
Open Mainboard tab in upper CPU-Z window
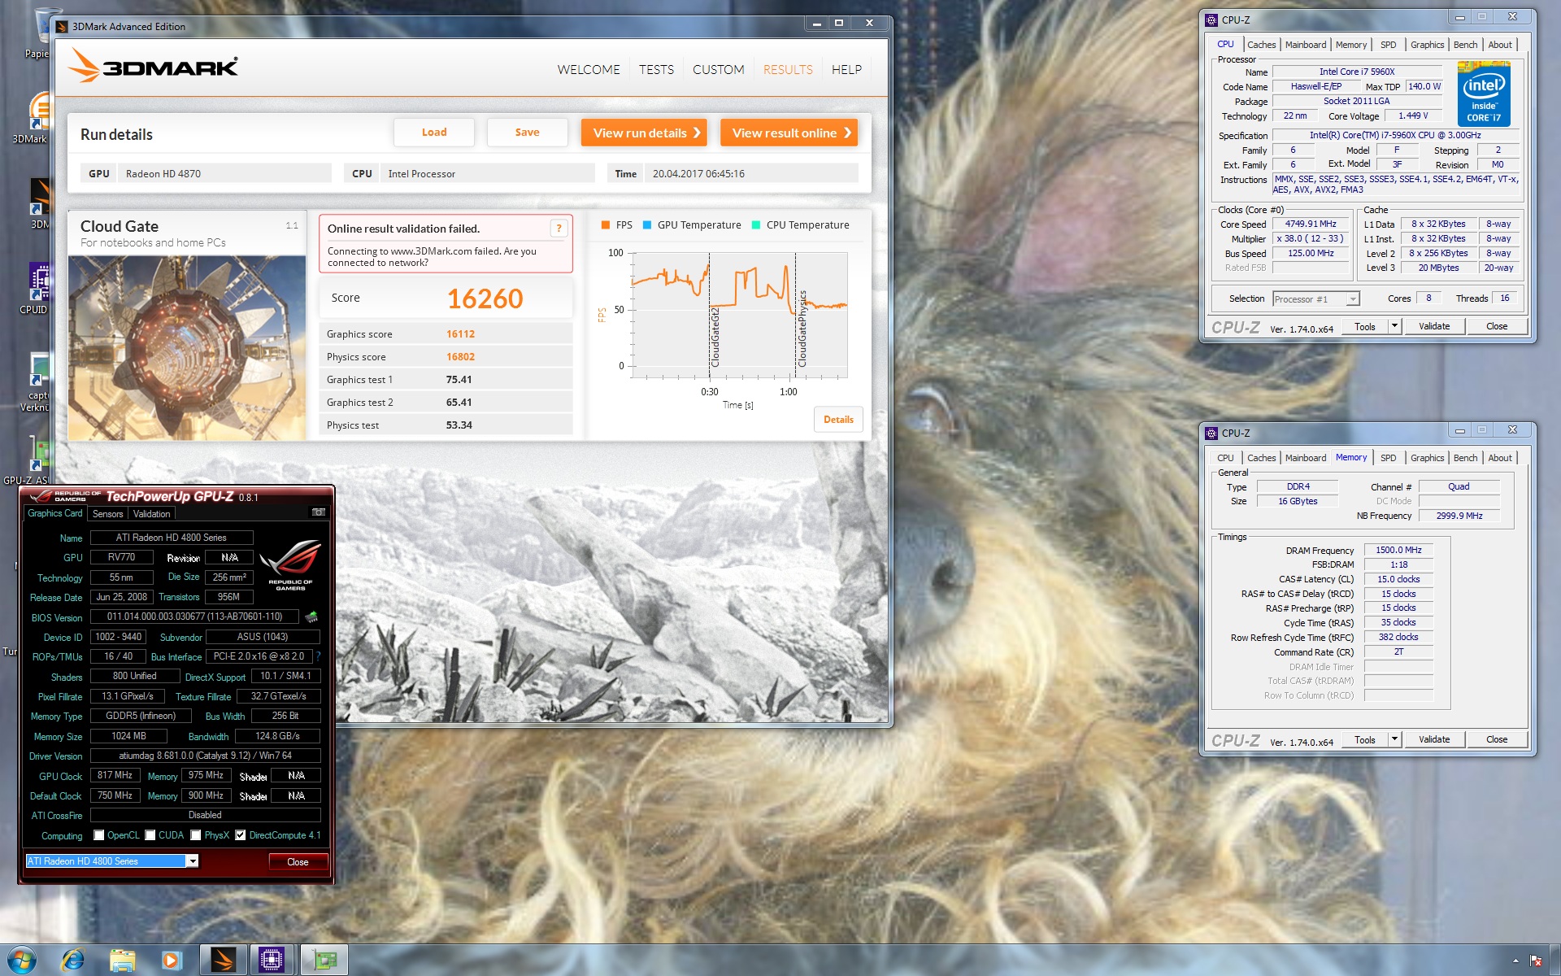point(1305,45)
